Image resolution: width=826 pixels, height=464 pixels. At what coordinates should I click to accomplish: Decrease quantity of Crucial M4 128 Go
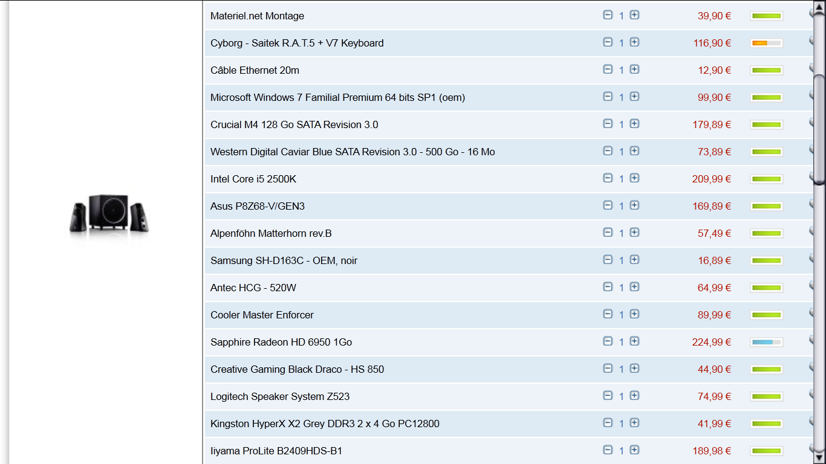click(x=608, y=124)
